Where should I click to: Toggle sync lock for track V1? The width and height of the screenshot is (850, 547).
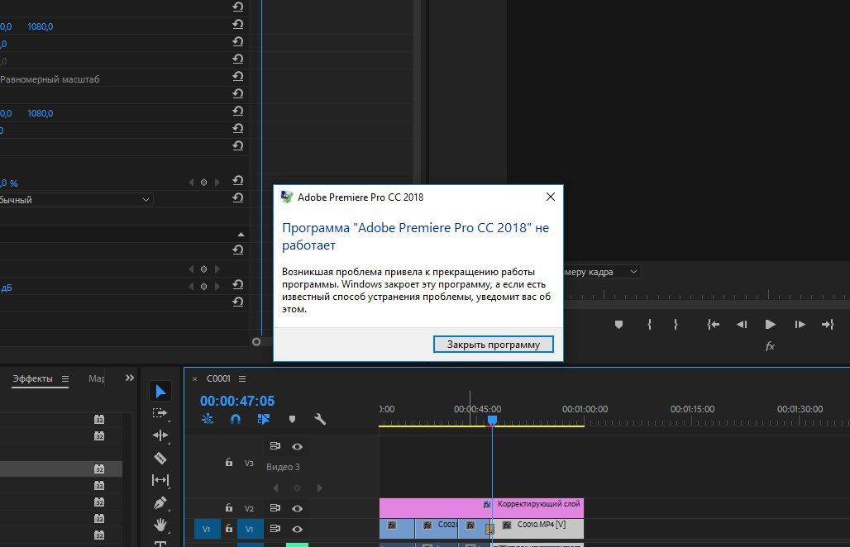tap(275, 529)
